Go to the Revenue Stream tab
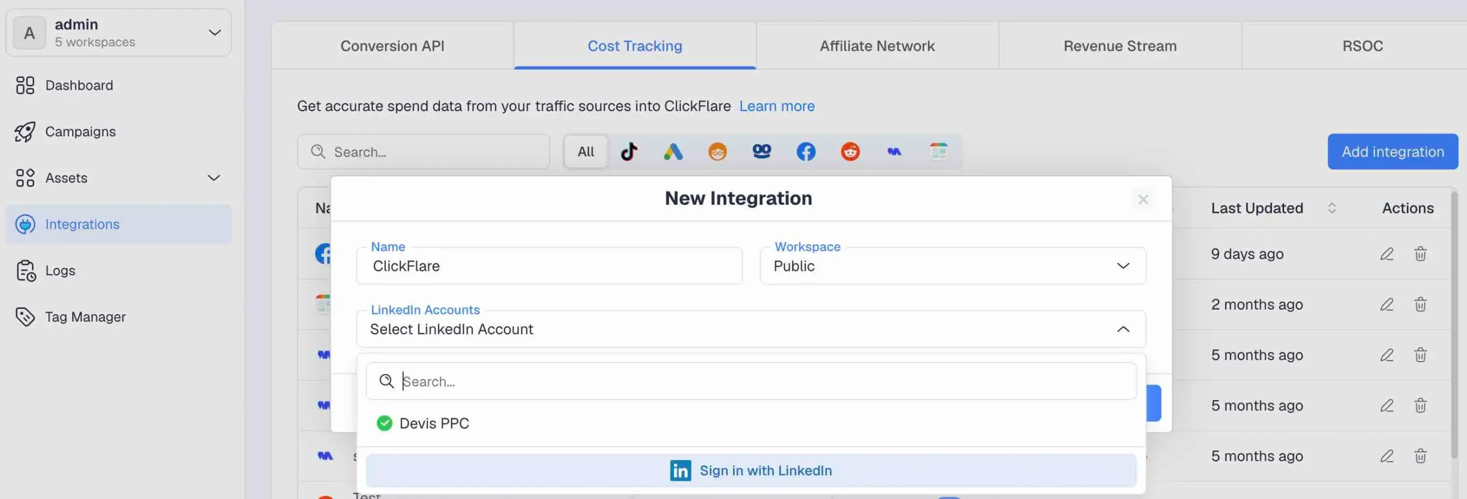This screenshot has height=499, width=1467. (x=1120, y=46)
